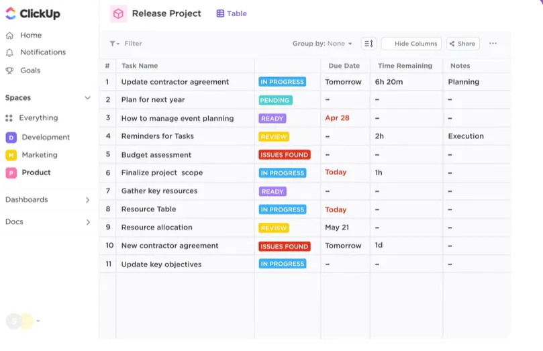Open the Development space
The height and width of the screenshot is (351, 543).
38,138
